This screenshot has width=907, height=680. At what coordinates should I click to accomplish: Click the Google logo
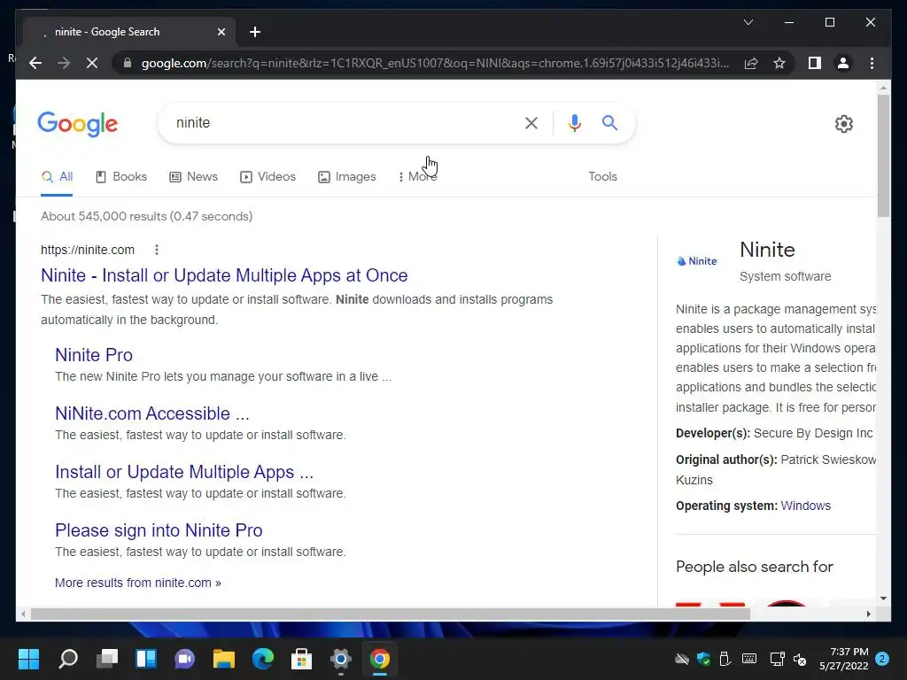78,123
